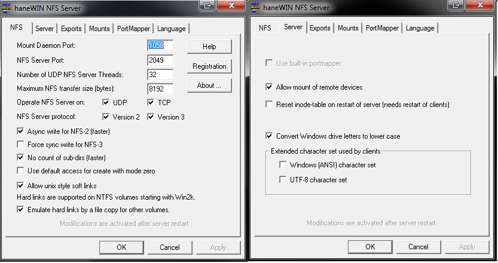Toggle the TCP checkbox
Image resolution: width=498 pixels, height=263 pixels.
[x=151, y=102]
